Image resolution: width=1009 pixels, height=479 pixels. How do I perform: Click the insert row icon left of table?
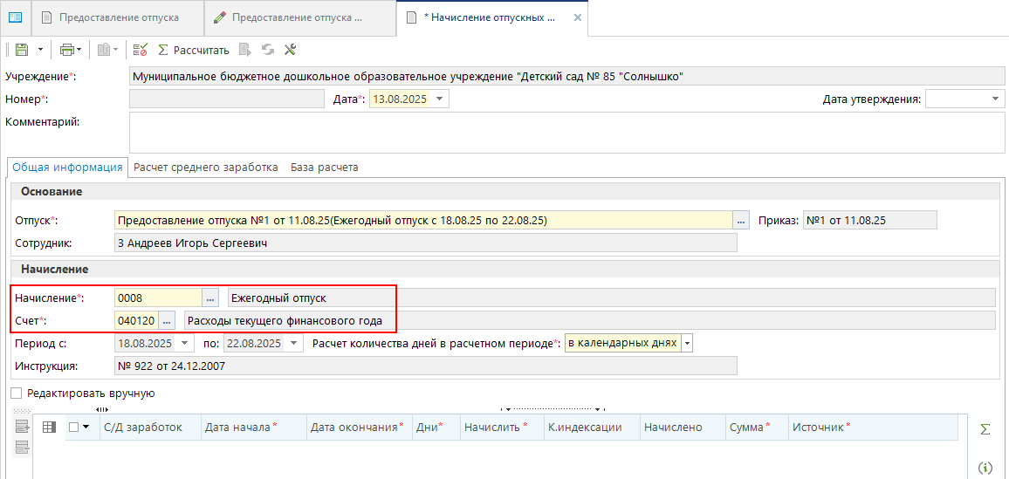tap(22, 427)
